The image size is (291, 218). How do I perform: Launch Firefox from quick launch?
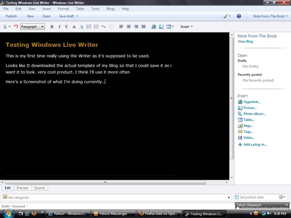pos(34,213)
